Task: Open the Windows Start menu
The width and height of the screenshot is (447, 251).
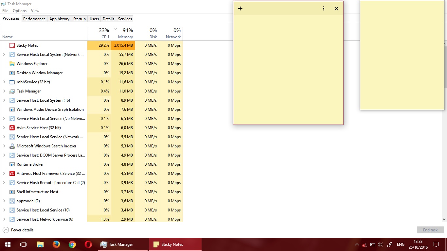Action: point(8,244)
